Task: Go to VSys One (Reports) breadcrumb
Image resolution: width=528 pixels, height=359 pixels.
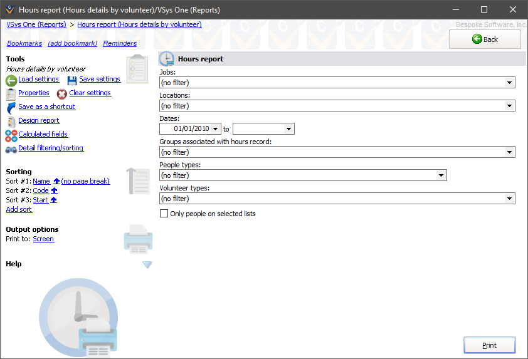Action: tap(36, 24)
